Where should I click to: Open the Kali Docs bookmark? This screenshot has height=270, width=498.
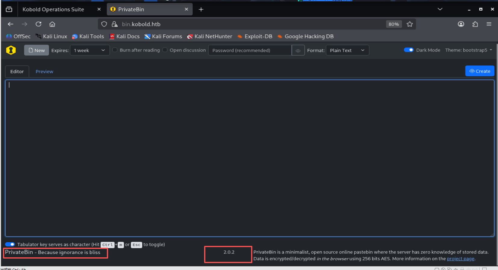(125, 36)
